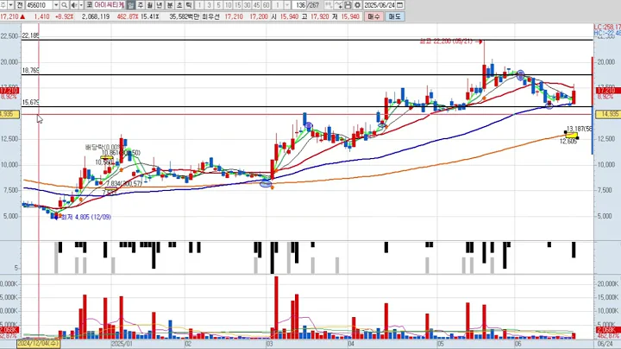621x349 pixels.
Task: Open the speaker options dropdown arrow
Action: (x=81, y=5)
